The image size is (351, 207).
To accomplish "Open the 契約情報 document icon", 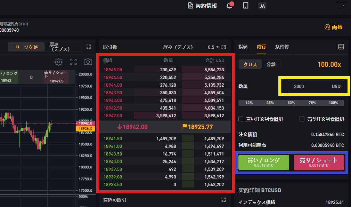I will click(190, 6).
